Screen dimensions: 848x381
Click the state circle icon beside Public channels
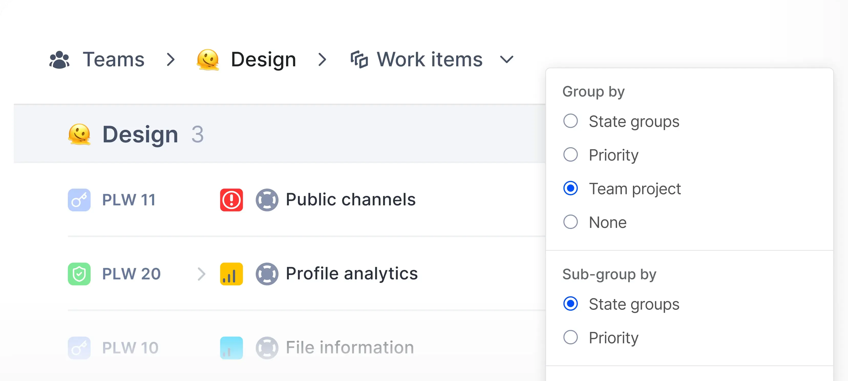pyautogui.click(x=267, y=200)
